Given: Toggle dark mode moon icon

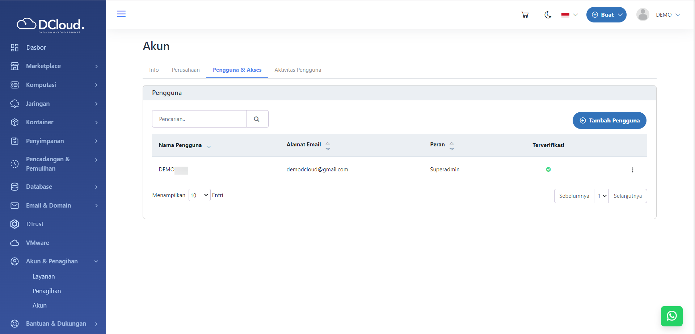Looking at the screenshot, I should pyautogui.click(x=548, y=15).
